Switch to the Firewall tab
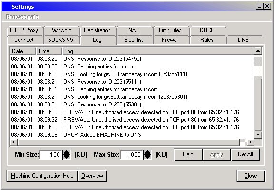Image resolution: width=274 pixels, height=190 pixels. coord(171,40)
